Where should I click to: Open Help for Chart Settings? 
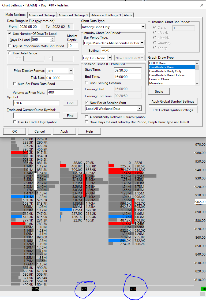(89, 132)
